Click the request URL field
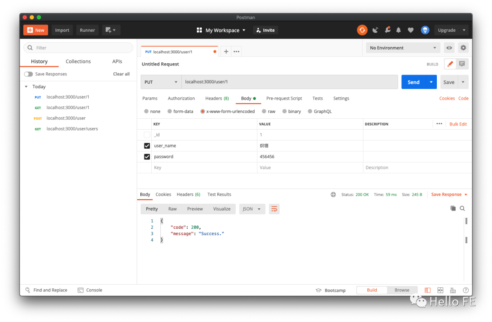 [290, 82]
